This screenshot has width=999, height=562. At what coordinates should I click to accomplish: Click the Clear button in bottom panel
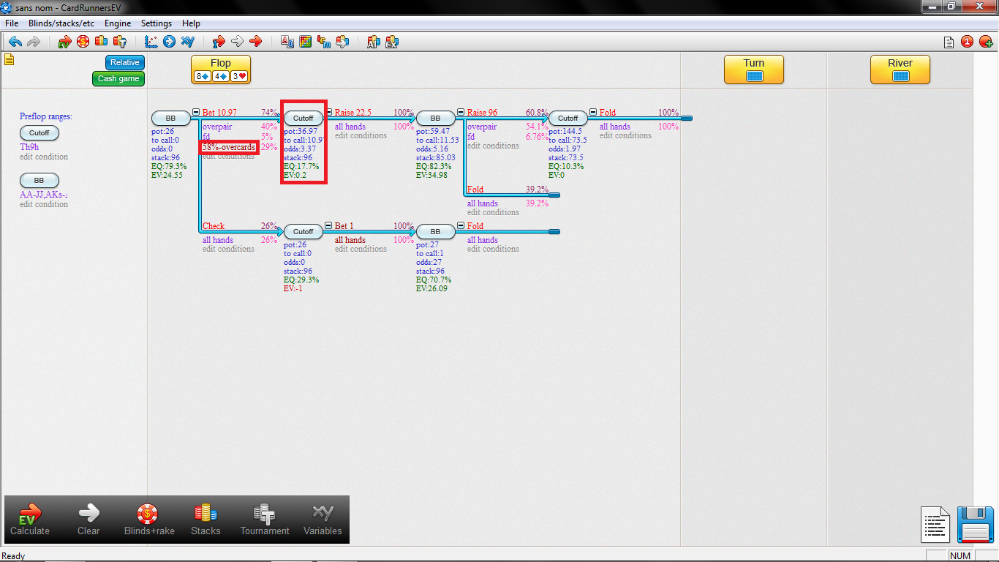[x=88, y=520]
